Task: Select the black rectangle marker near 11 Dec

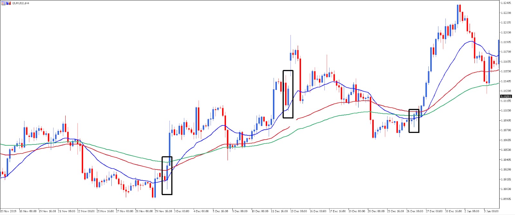Action: (x=288, y=94)
